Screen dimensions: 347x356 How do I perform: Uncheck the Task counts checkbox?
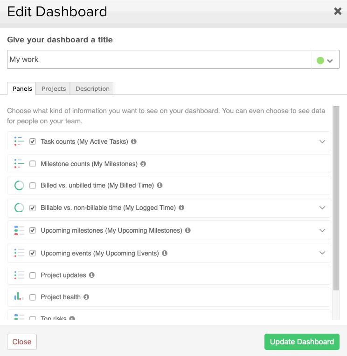[x=33, y=141]
